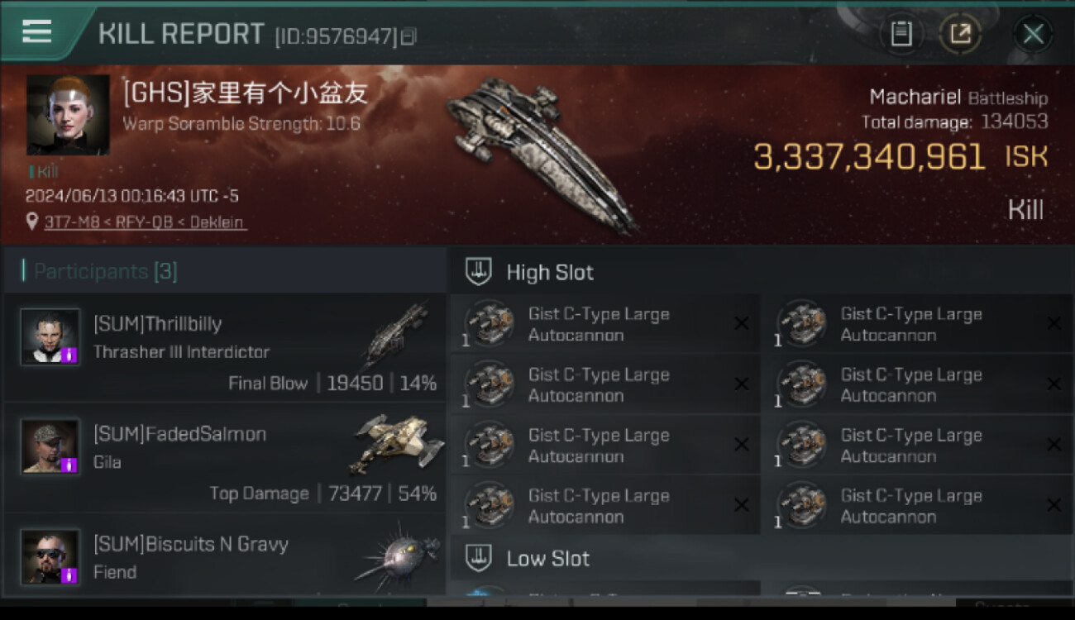Viewport: 1075px width, 620px height.
Task: Close the Kill Report window
Action: pos(1033,34)
